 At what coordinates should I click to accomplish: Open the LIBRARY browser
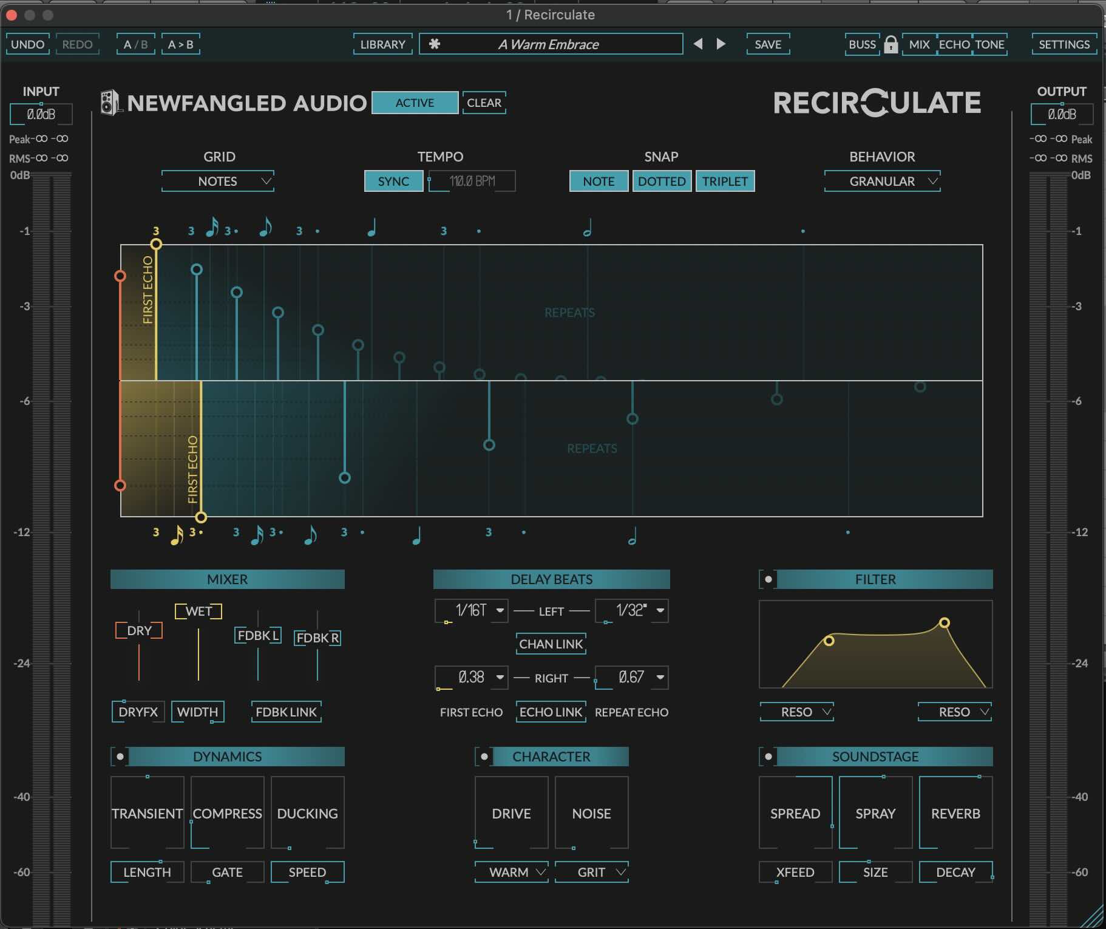382,44
